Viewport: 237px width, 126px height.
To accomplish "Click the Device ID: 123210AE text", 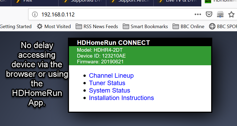I will click(101, 56).
